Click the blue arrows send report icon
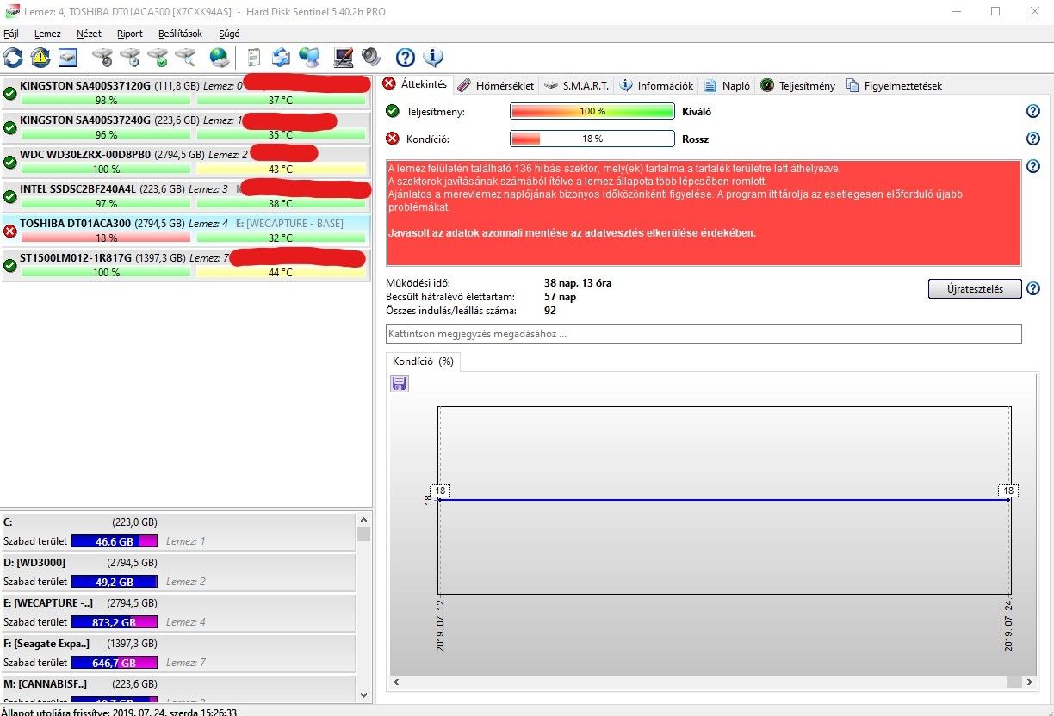The height and width of the screenshot is (716, 1054). pos(281,58)
